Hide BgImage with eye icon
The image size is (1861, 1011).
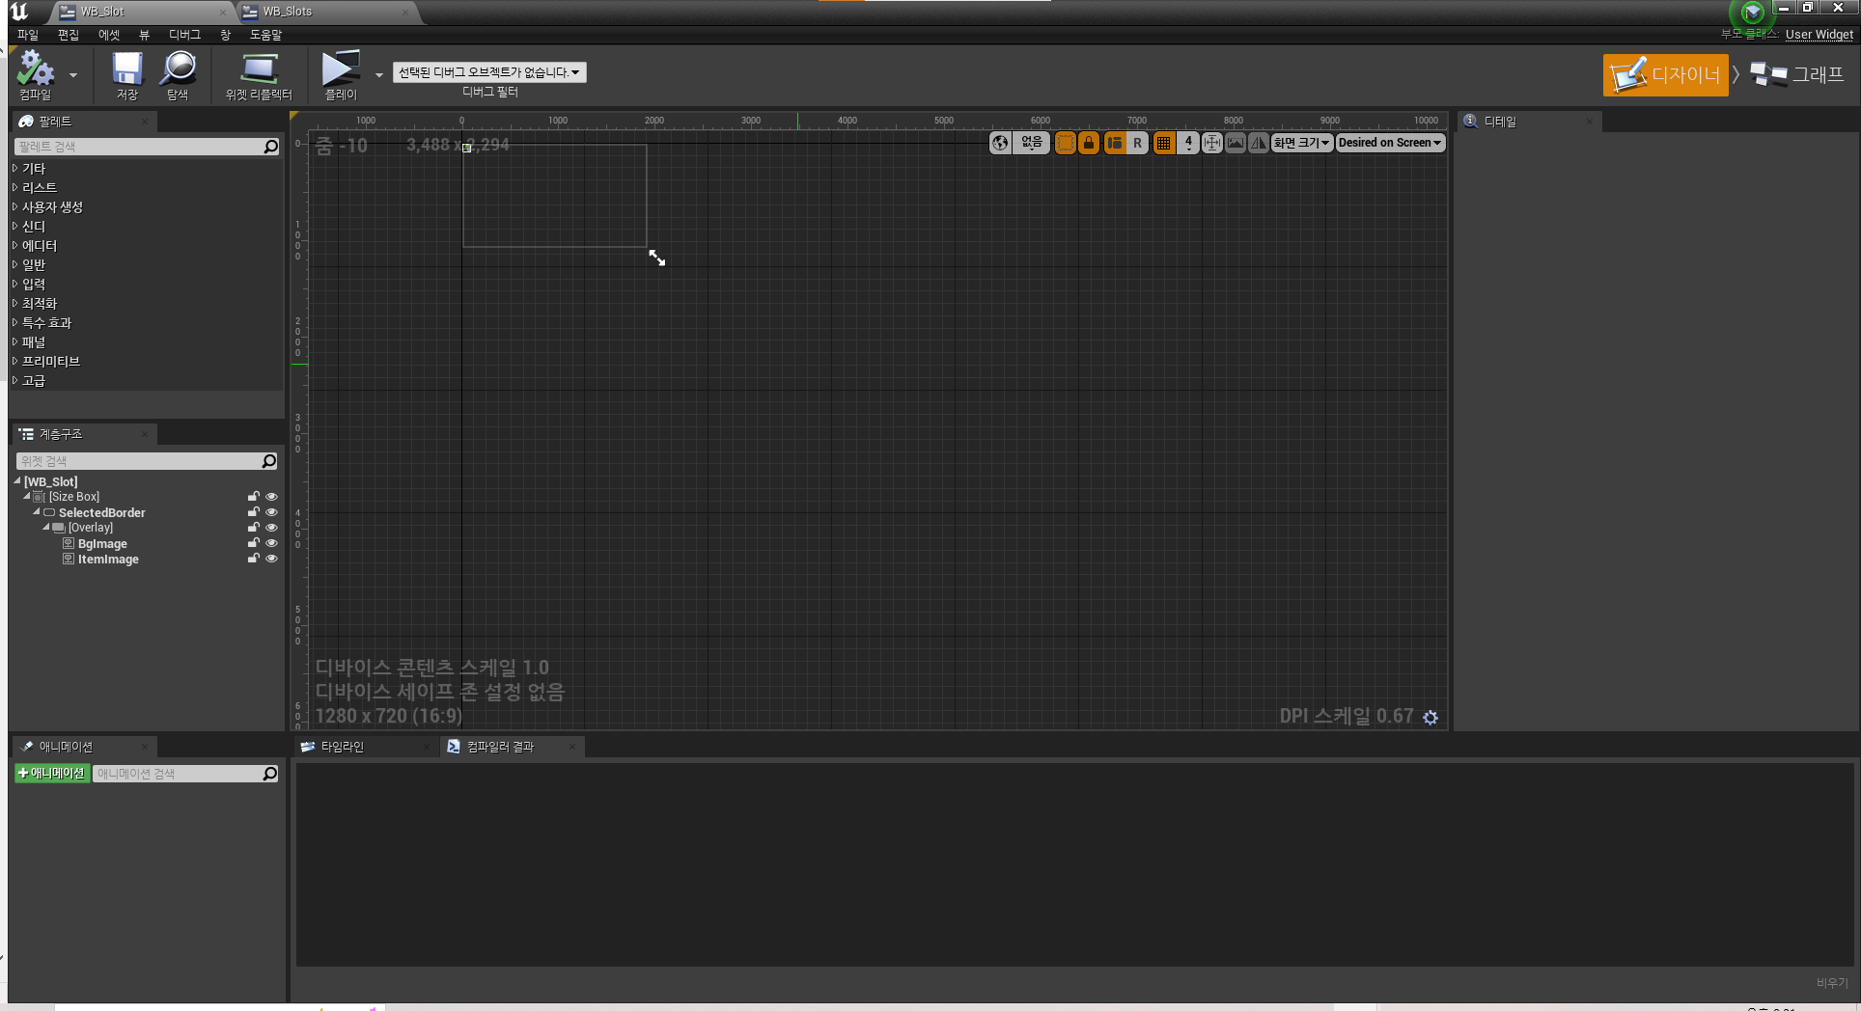coord(271,543)
